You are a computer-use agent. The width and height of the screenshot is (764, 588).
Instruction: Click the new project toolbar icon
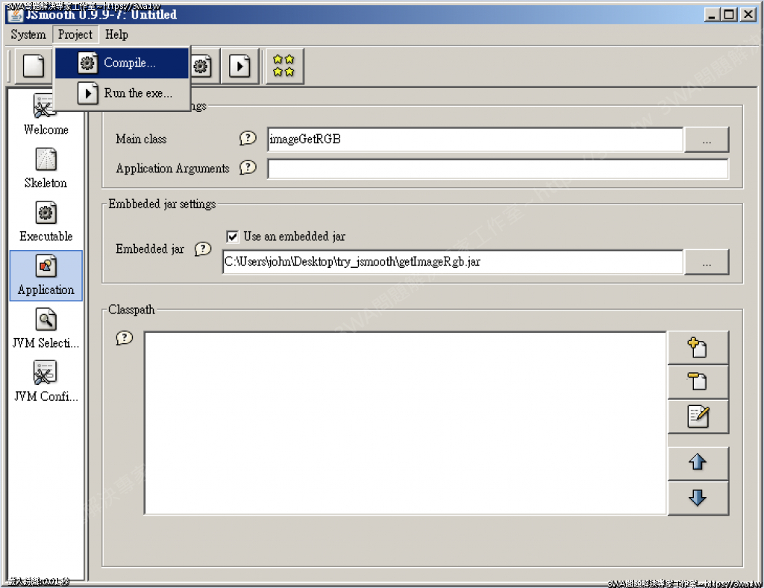point(34,66)
